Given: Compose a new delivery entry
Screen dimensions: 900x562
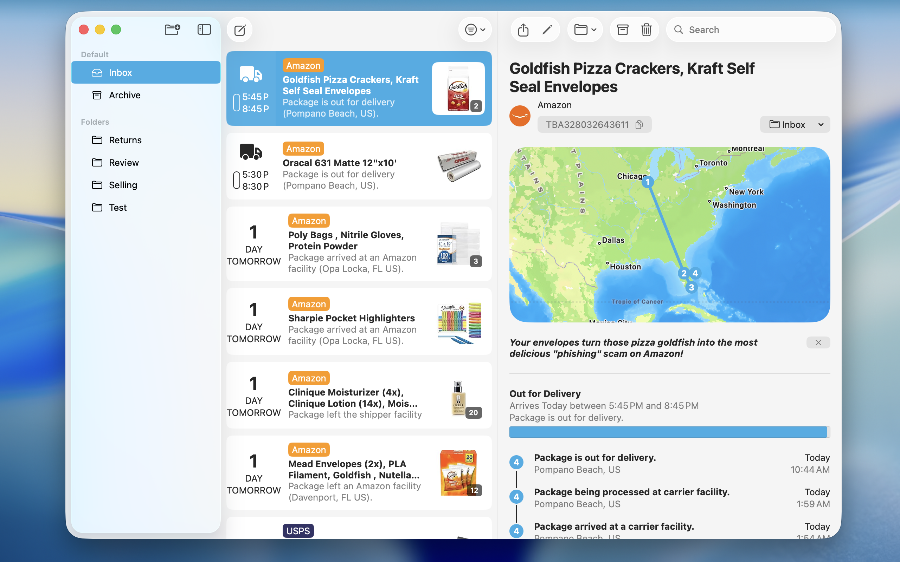Looking at the screenshot, I should point(240,30).
